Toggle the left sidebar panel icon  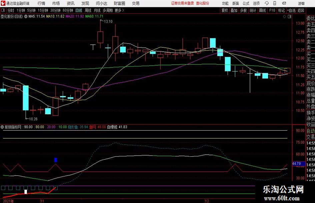3,10
